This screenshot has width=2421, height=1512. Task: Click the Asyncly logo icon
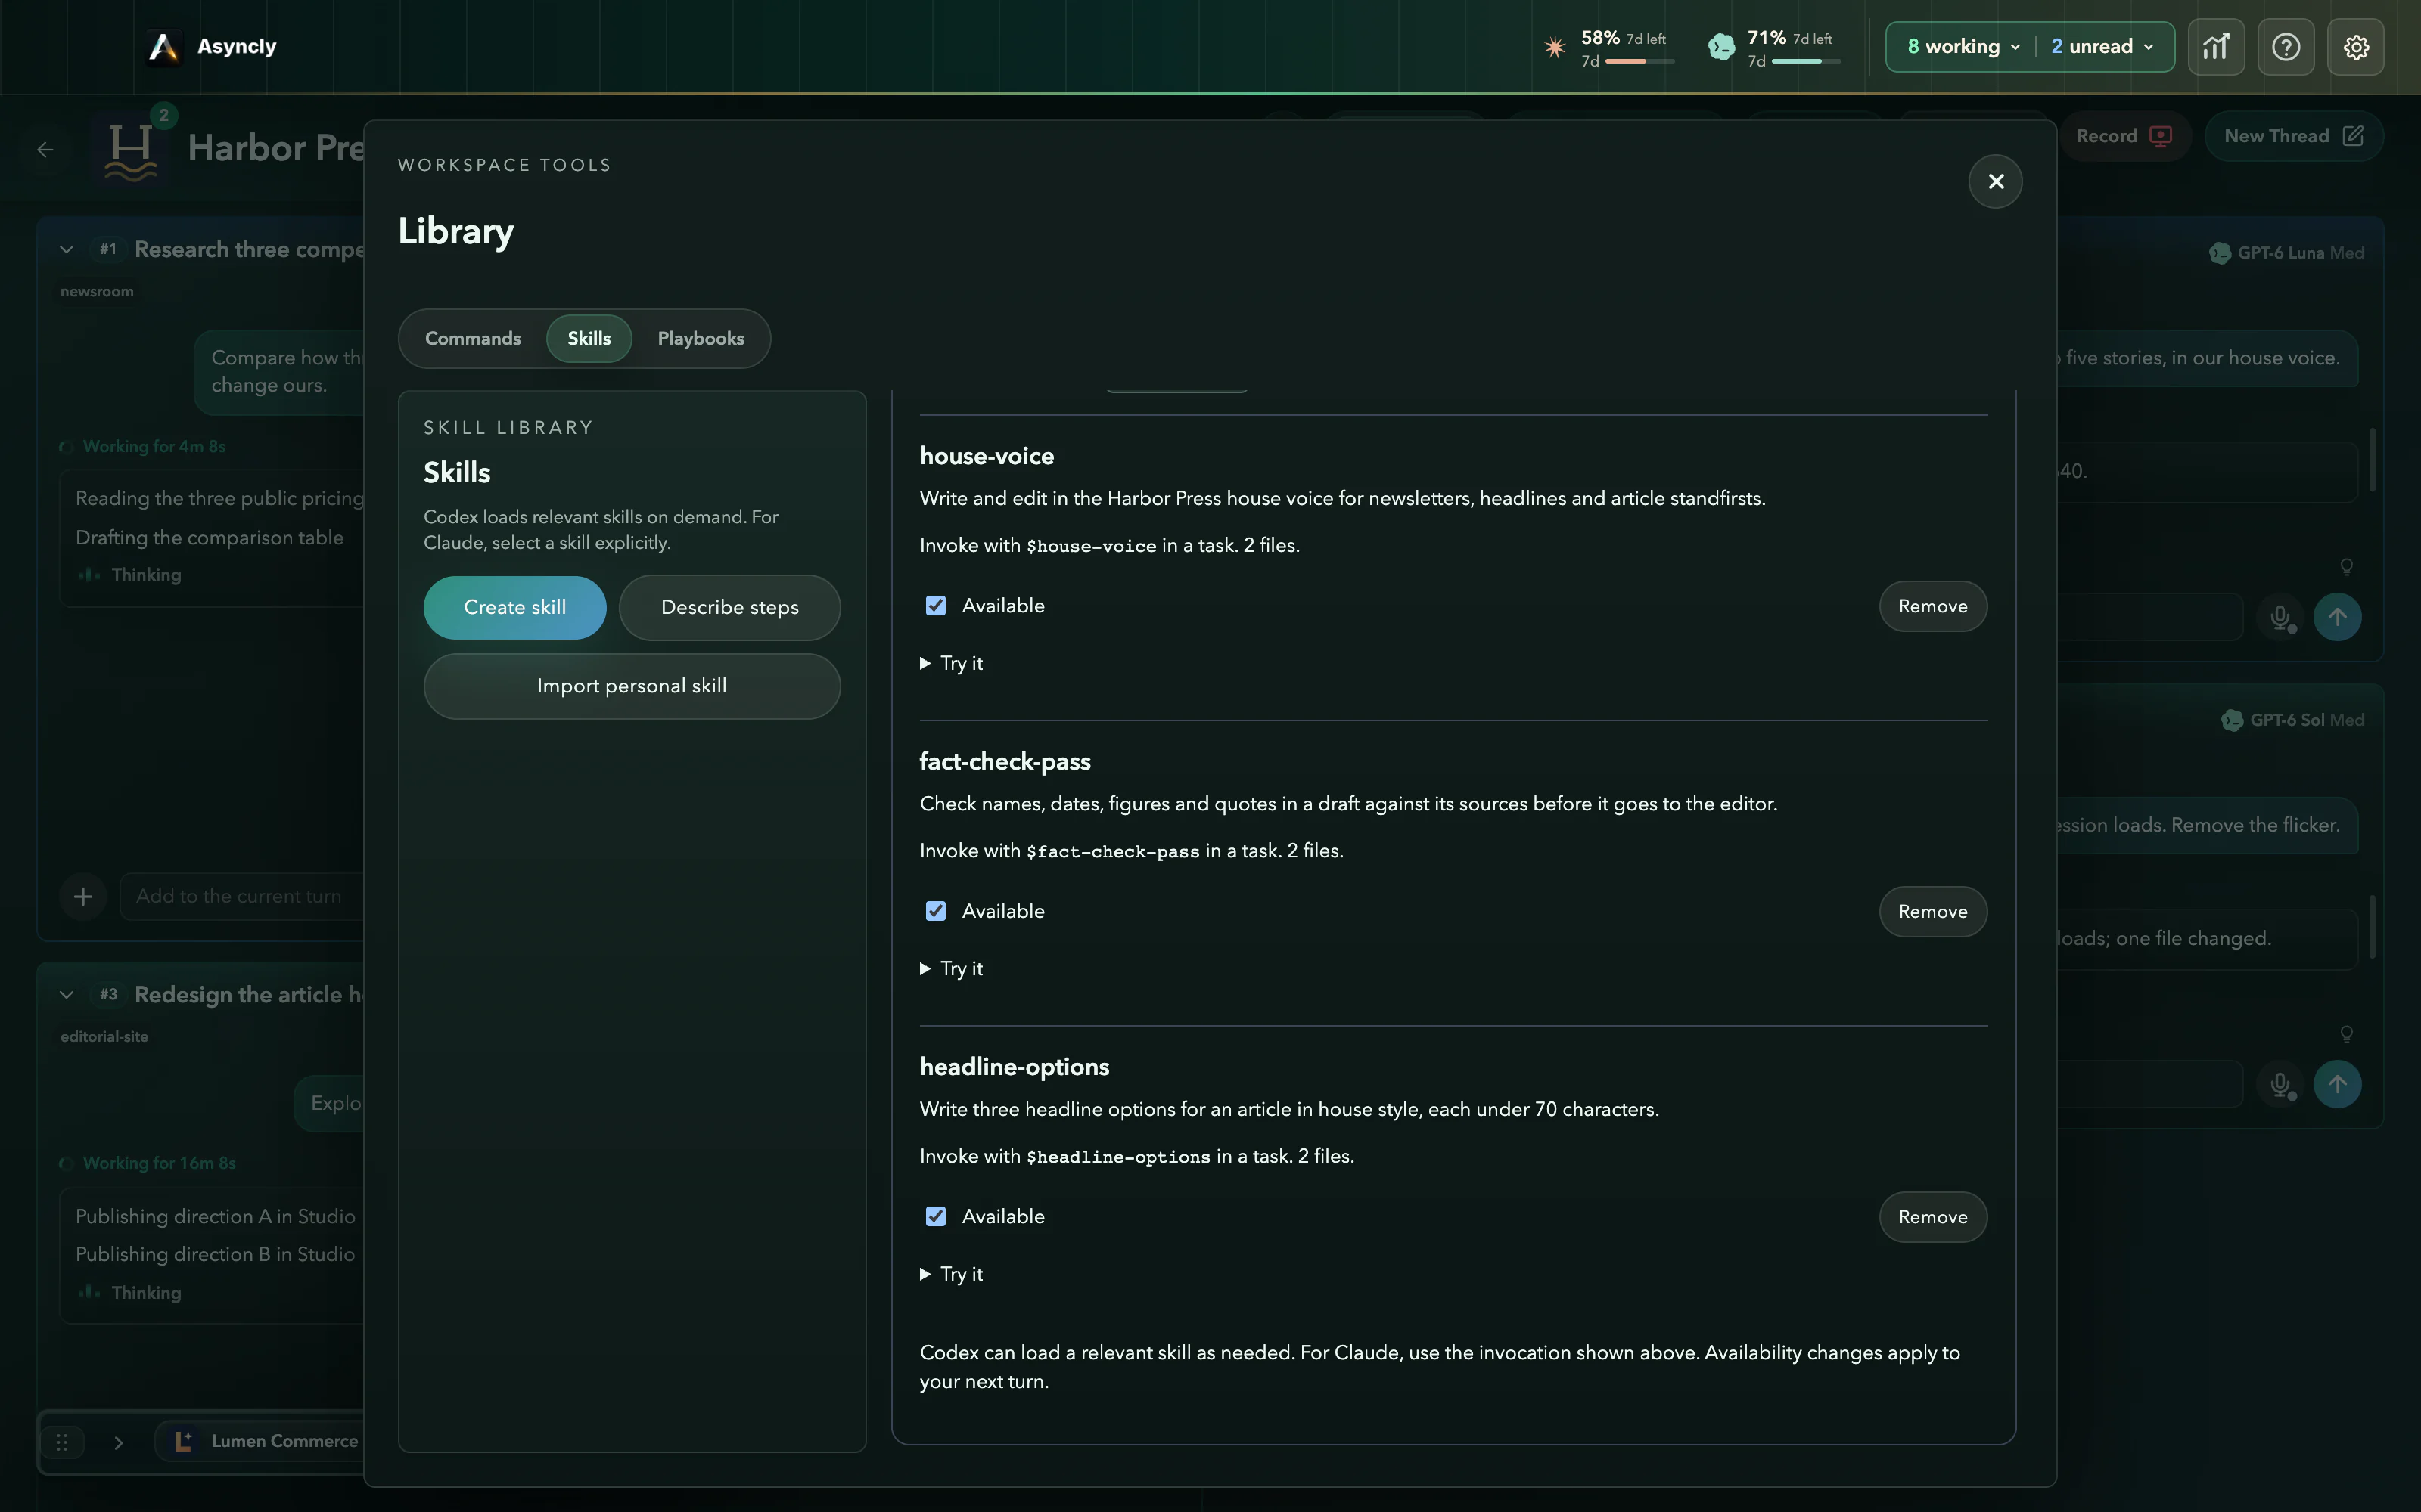(163, 47)
